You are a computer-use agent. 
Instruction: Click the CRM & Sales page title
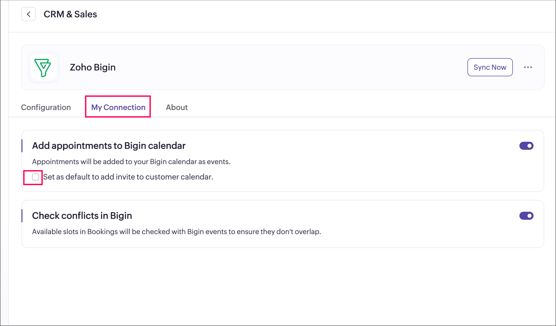(70, 14)
